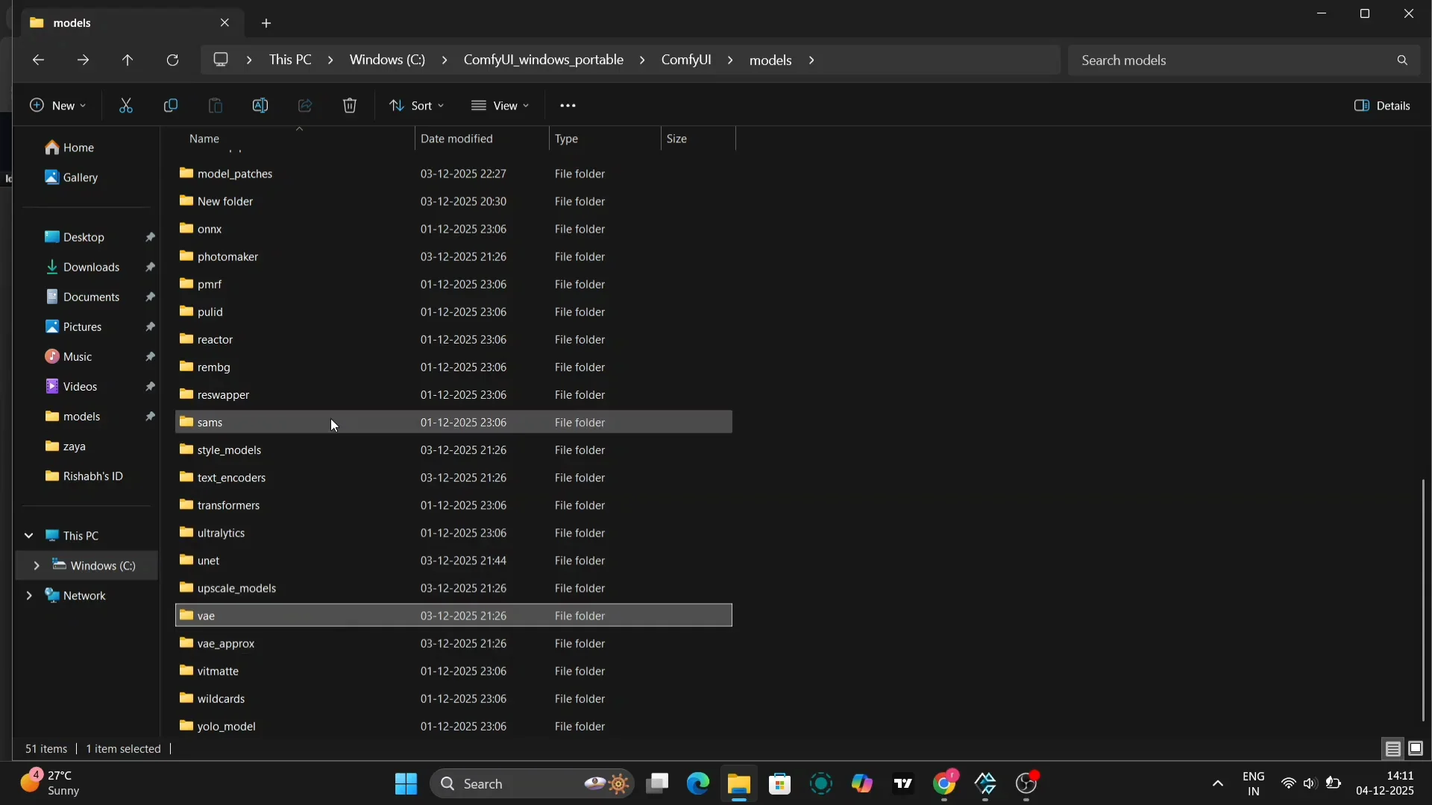Open OBS Studio from the taskbar
1432x805 pixels.
(1028, 784)
